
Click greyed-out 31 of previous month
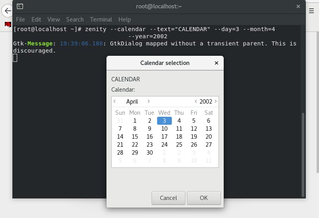(x=120, y=121)
